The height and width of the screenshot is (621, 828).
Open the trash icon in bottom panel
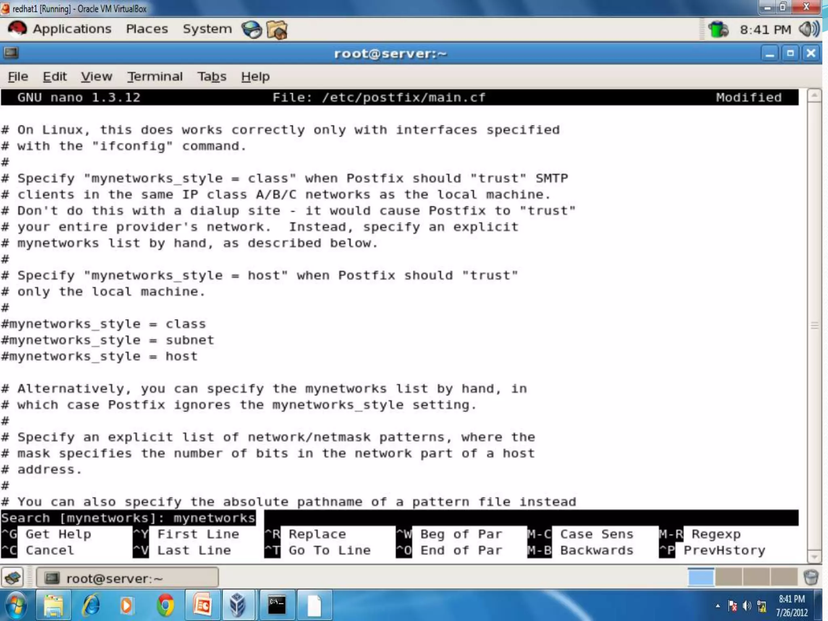(811, 577)
